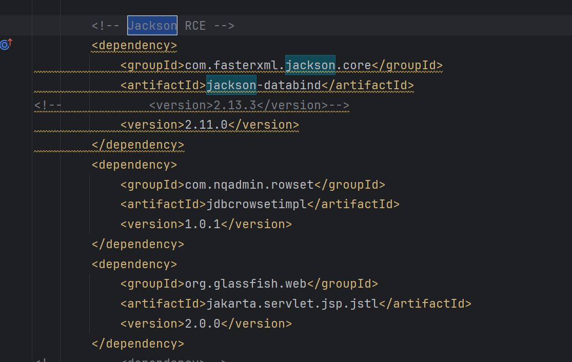
Task: Click the selected word Jackson in the comment
Action: coord(152,26)
